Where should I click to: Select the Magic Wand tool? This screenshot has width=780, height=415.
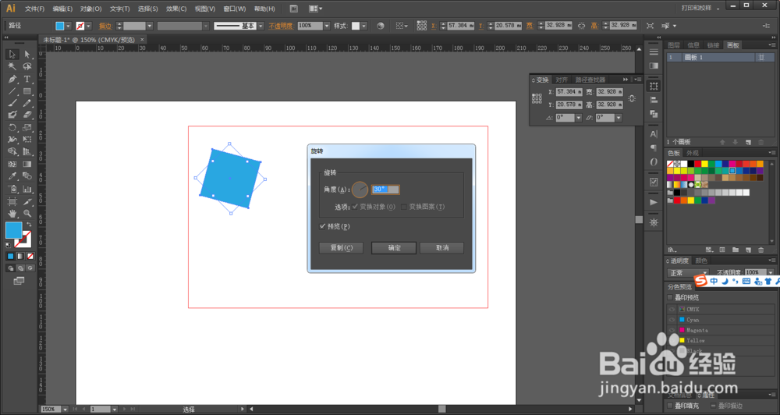(12, 66)
